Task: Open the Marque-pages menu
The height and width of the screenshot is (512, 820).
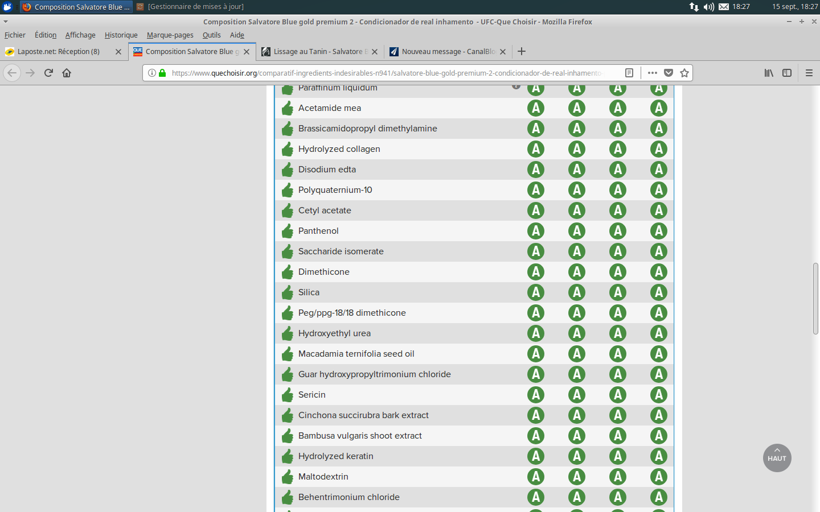Action: click(x=170, y=35)
